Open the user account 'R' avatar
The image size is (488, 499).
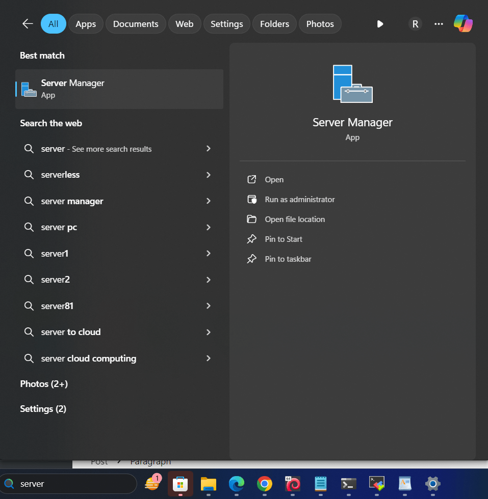click(x=415, y=24)
